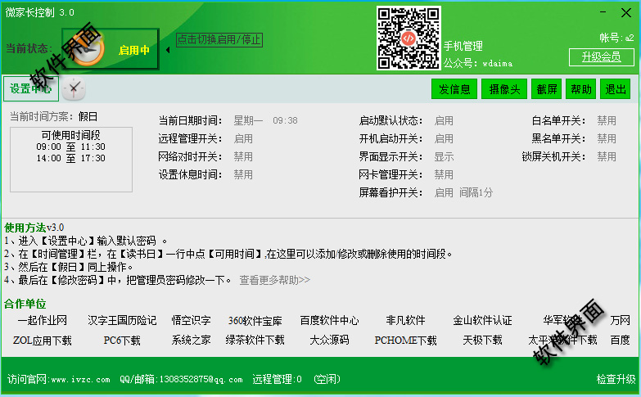Open the 万网 partner link
This screenshot has width=641, height=397.
coord(621,320)
